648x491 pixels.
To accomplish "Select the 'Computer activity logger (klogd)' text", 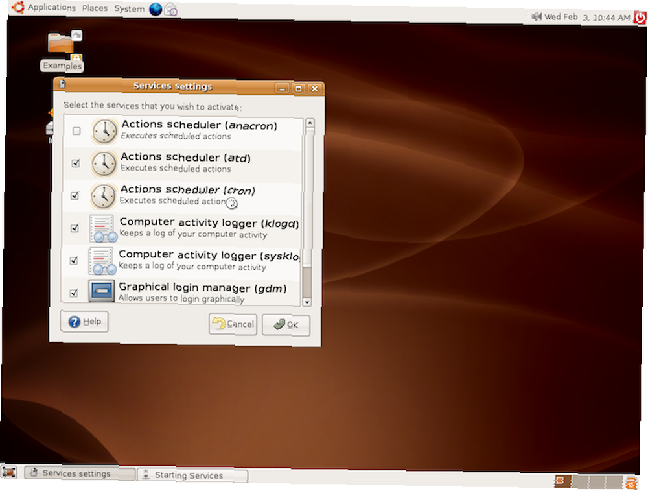I will click(x=209, y=222).
